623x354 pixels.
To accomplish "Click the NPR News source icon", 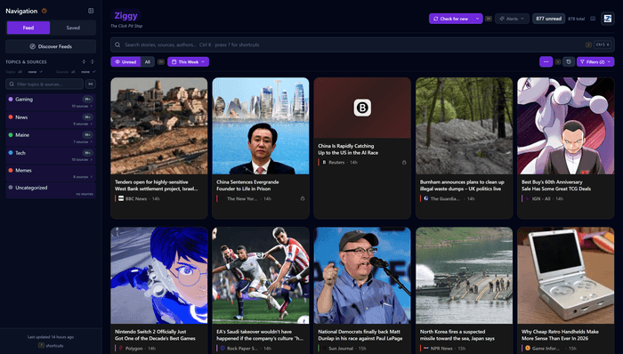I will coord(426,348).
